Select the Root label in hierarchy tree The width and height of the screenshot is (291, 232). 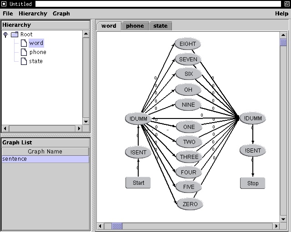pyautogui.click(x=26, y=35)
